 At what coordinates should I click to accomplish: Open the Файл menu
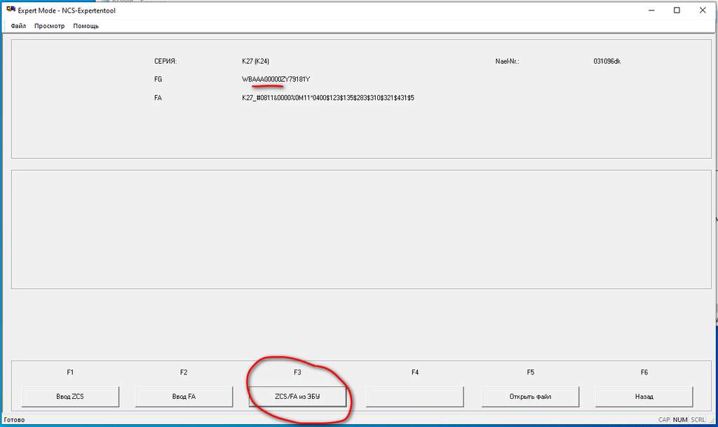coord(18,26)
